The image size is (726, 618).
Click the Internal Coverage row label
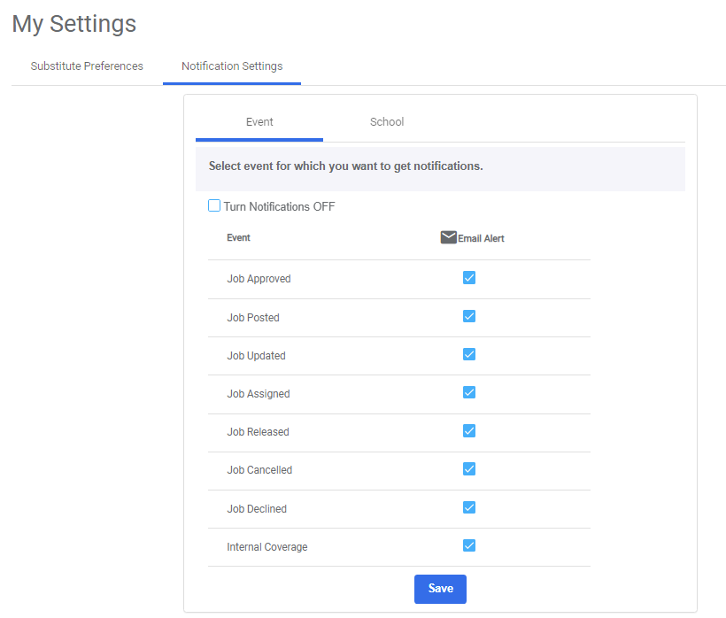267,547
